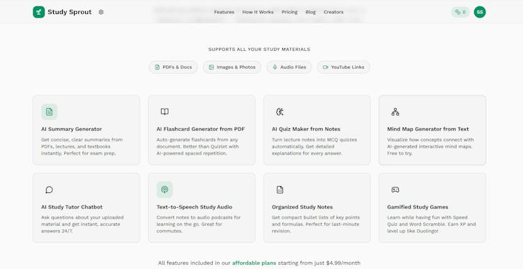This screenshot has height=269, width=523.
Task: Click the chat bubble icon for Study Tutor
Action: [x=49, y=190]
